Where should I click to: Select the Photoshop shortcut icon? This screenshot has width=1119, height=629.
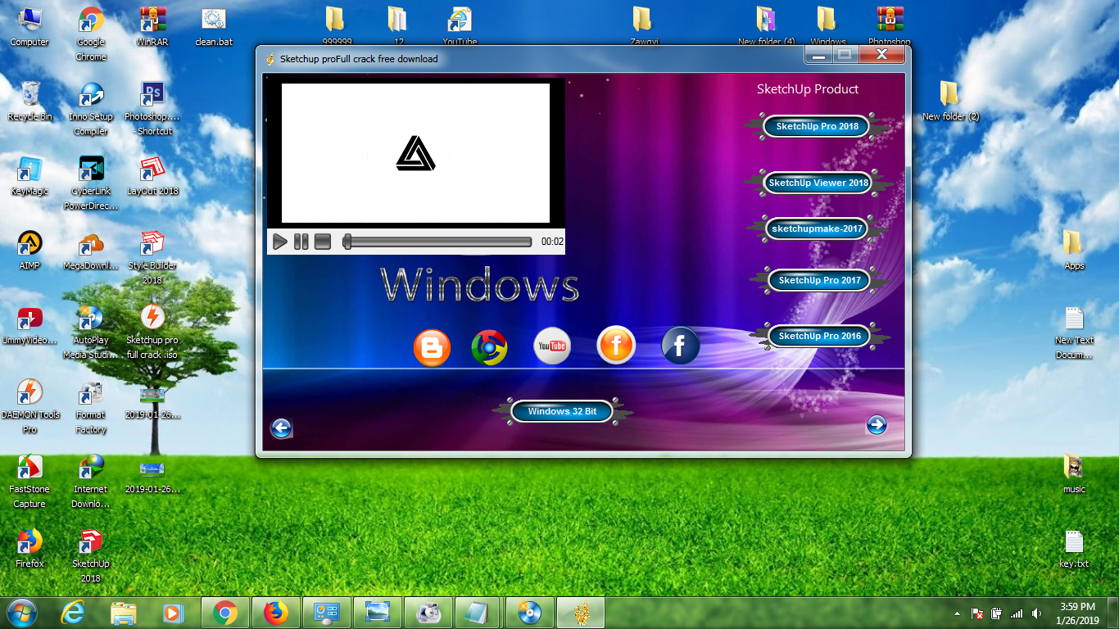152,108
